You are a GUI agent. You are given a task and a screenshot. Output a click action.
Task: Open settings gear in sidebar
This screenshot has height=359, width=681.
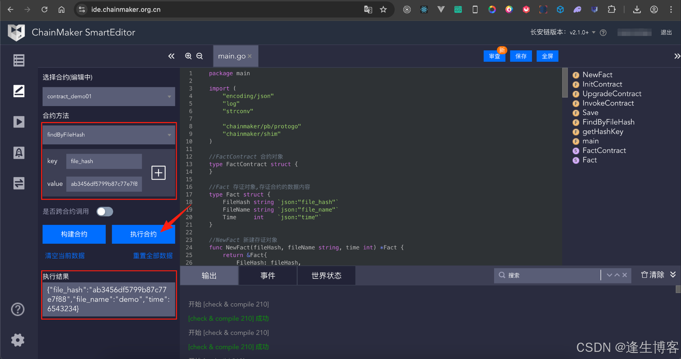18,340
